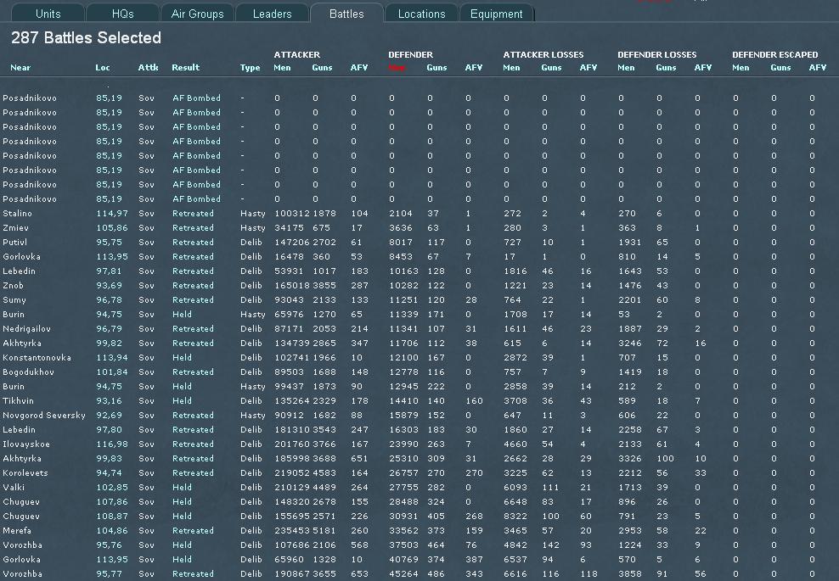Click the Battles tab

(346, 14)
